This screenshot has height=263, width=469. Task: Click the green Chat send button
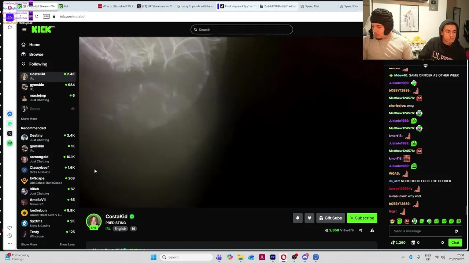click(455, 243)
